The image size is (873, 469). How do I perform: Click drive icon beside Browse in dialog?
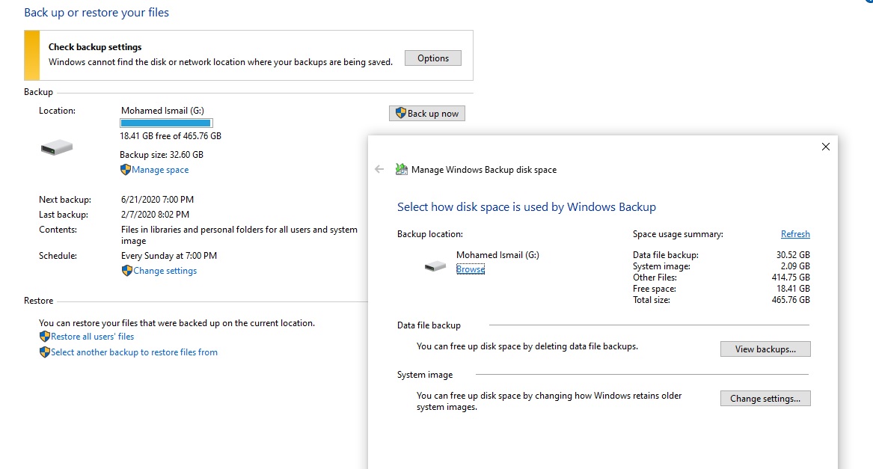435,266
